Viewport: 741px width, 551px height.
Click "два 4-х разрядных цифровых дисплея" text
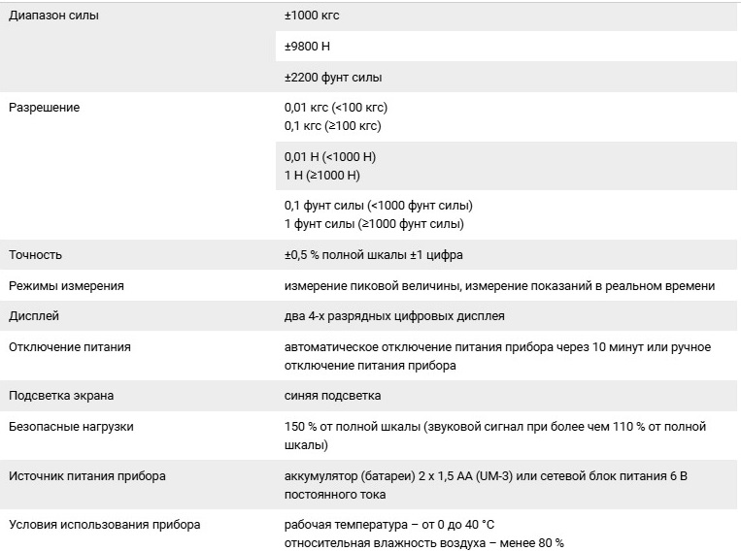coord(394,316)
